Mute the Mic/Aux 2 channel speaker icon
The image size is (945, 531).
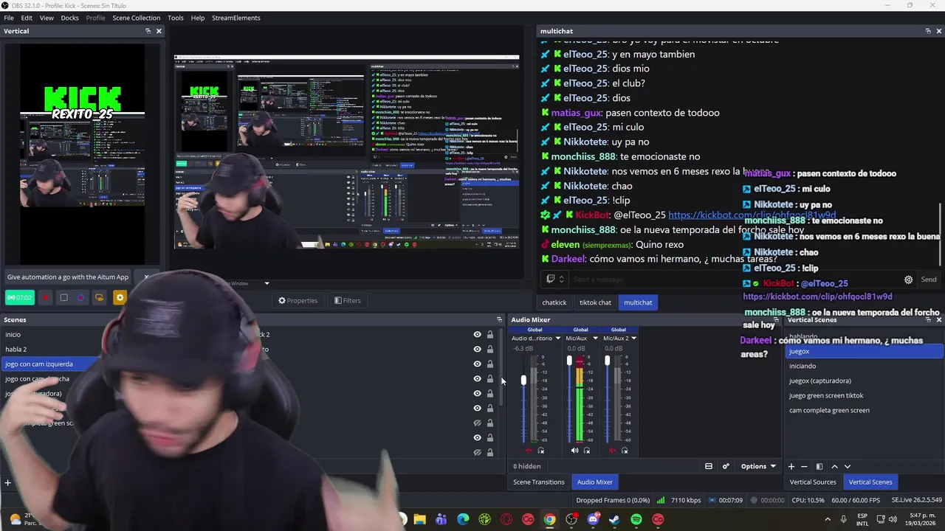point(611,450)
